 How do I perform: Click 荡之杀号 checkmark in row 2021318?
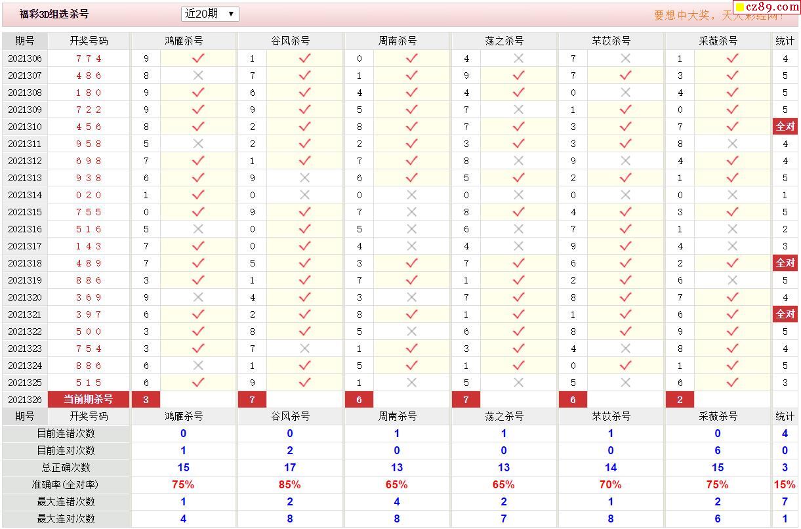pos(519,263)
